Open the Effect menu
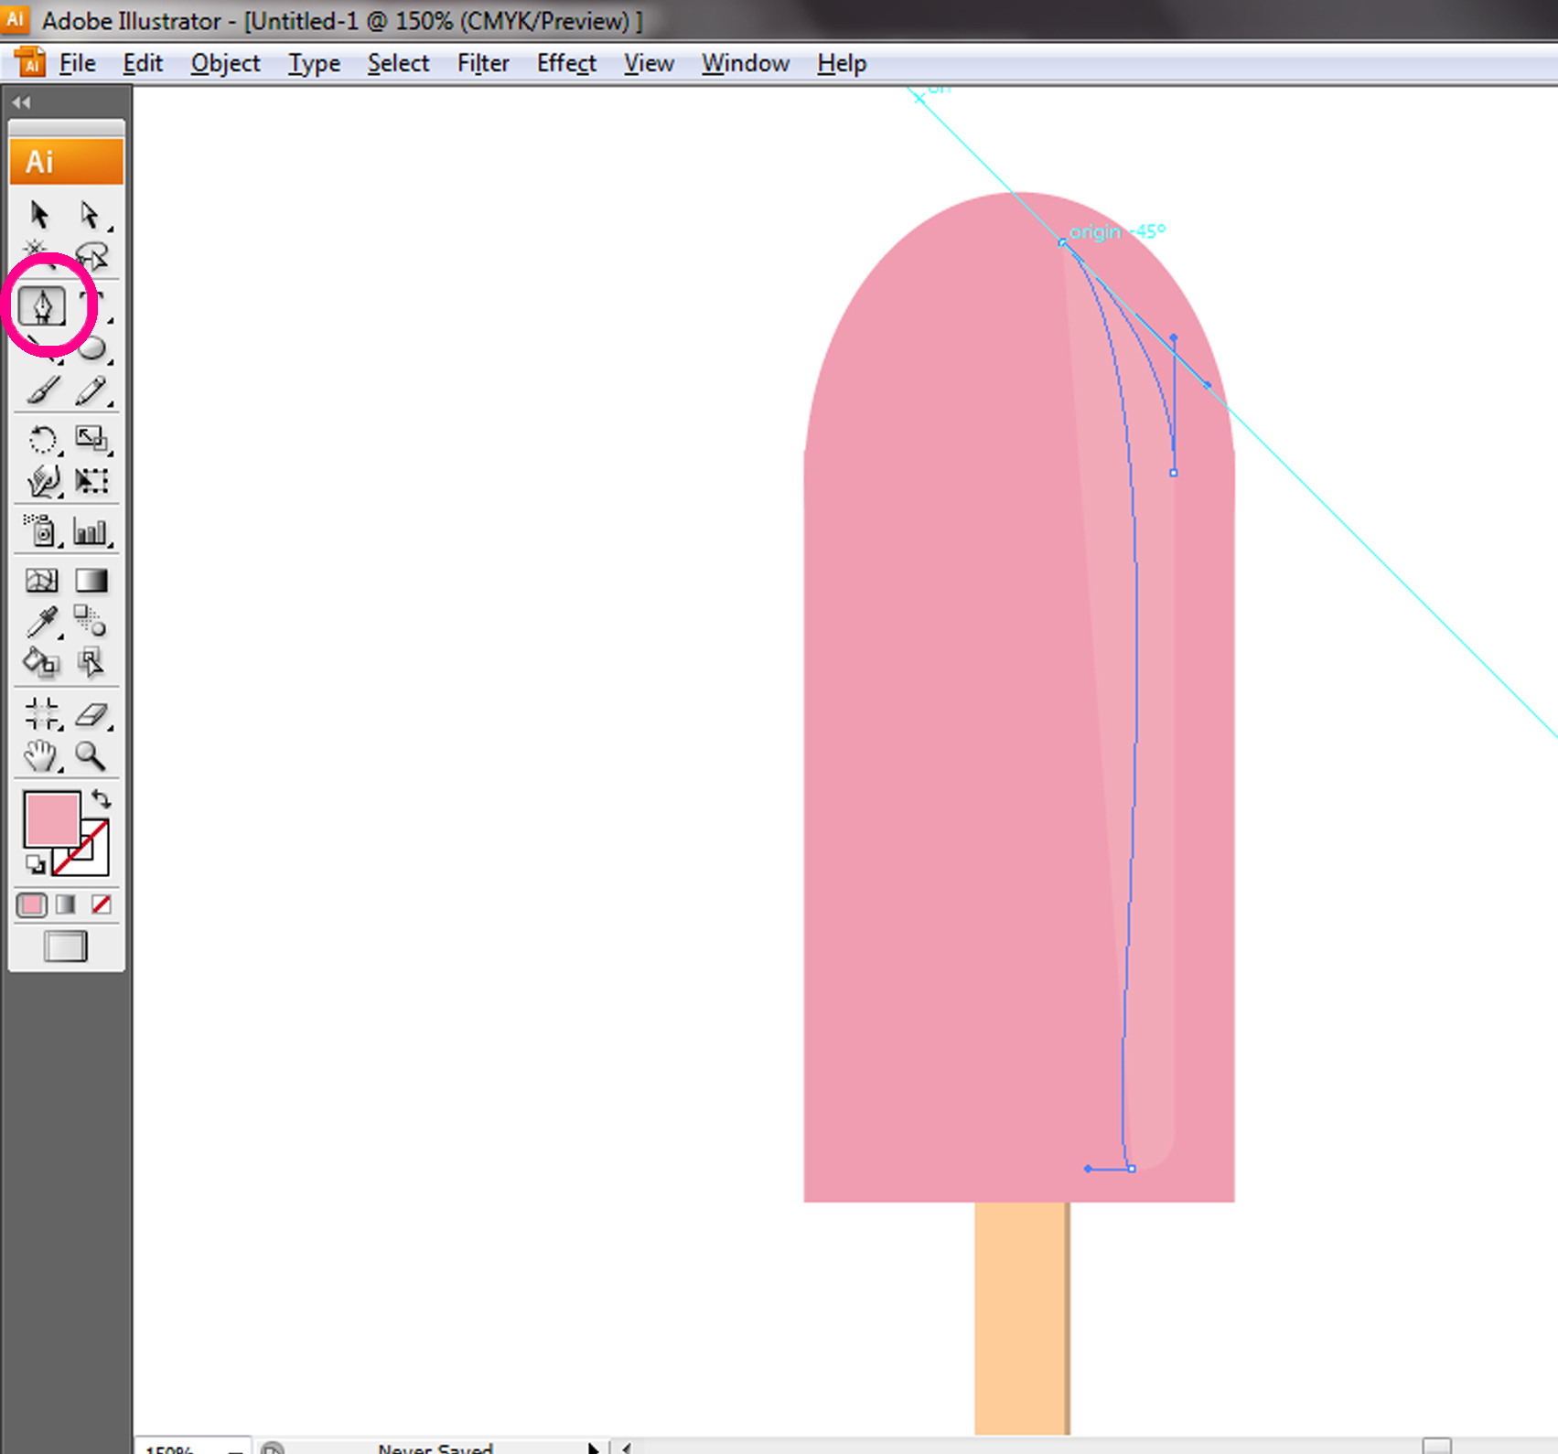 point(566,63)
